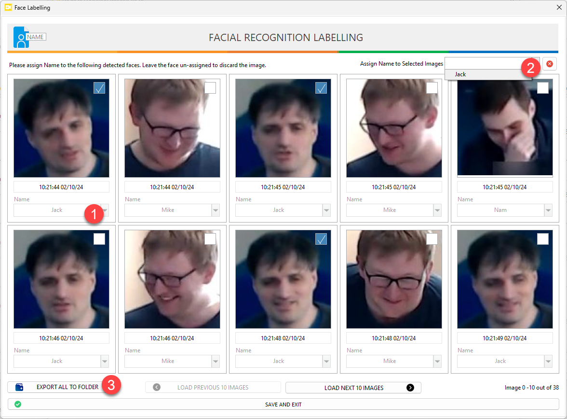Close the Face Labelling window
The height and width of the screenshot is (419, 567).
click(559, 7)
